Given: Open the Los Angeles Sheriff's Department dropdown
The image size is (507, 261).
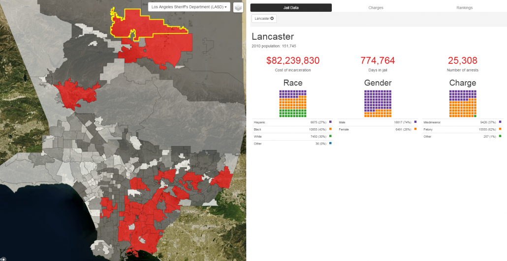Looking at the screenshot, I should 189,7.
